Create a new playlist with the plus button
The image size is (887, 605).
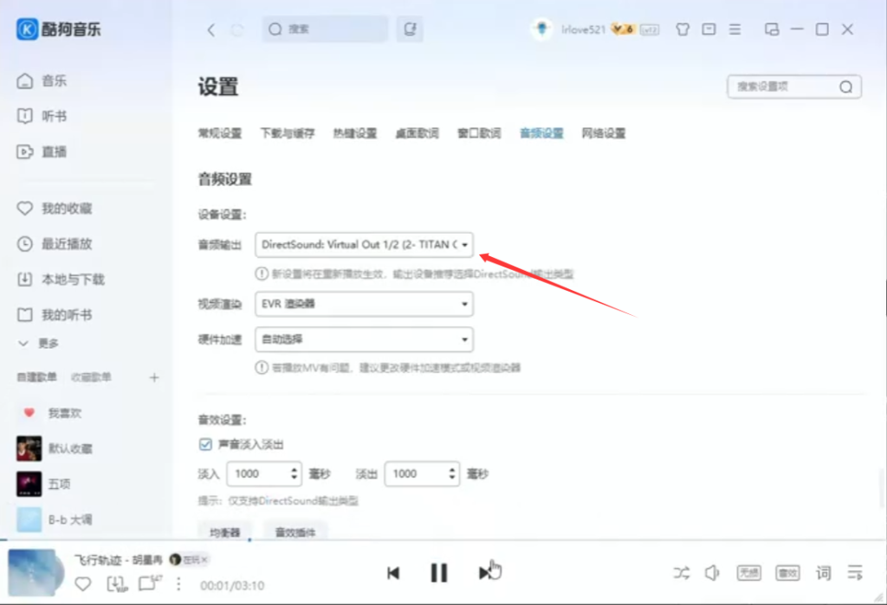[x=154, y=377]
